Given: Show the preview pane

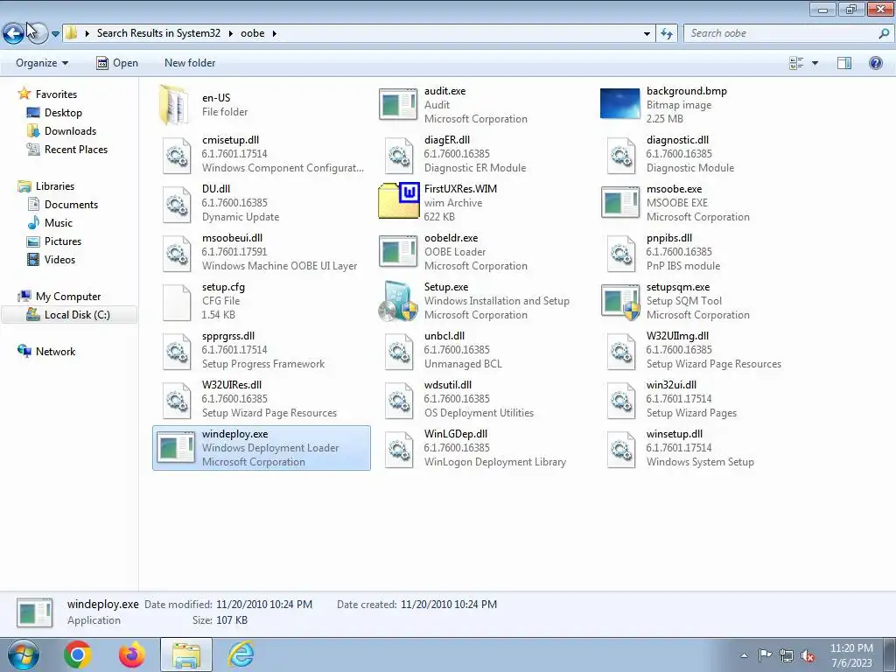Looking at the screenshot, I should pyautogui.click(x=844, y=63).
